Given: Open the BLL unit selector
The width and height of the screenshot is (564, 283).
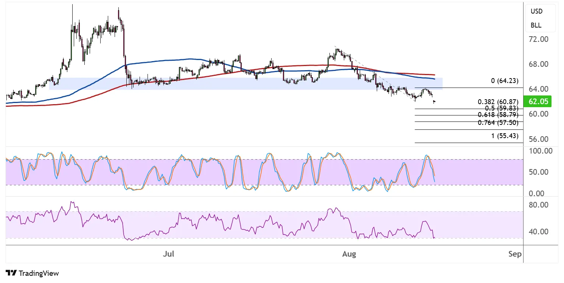Looking at the screenshot, I should (x=536, y=26).
